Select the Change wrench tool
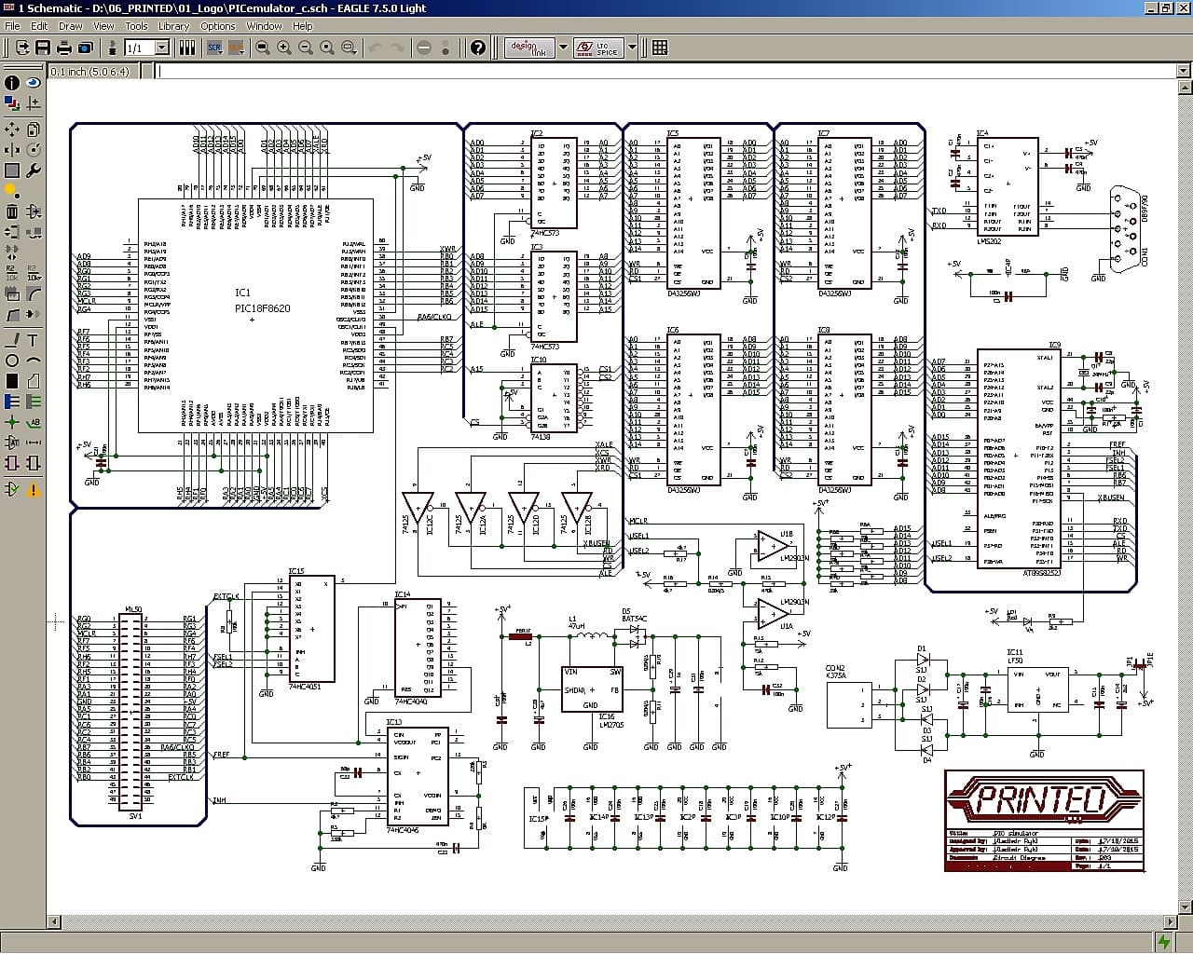Viewport: 1193px width, 954px height. [x=34, y=170]
